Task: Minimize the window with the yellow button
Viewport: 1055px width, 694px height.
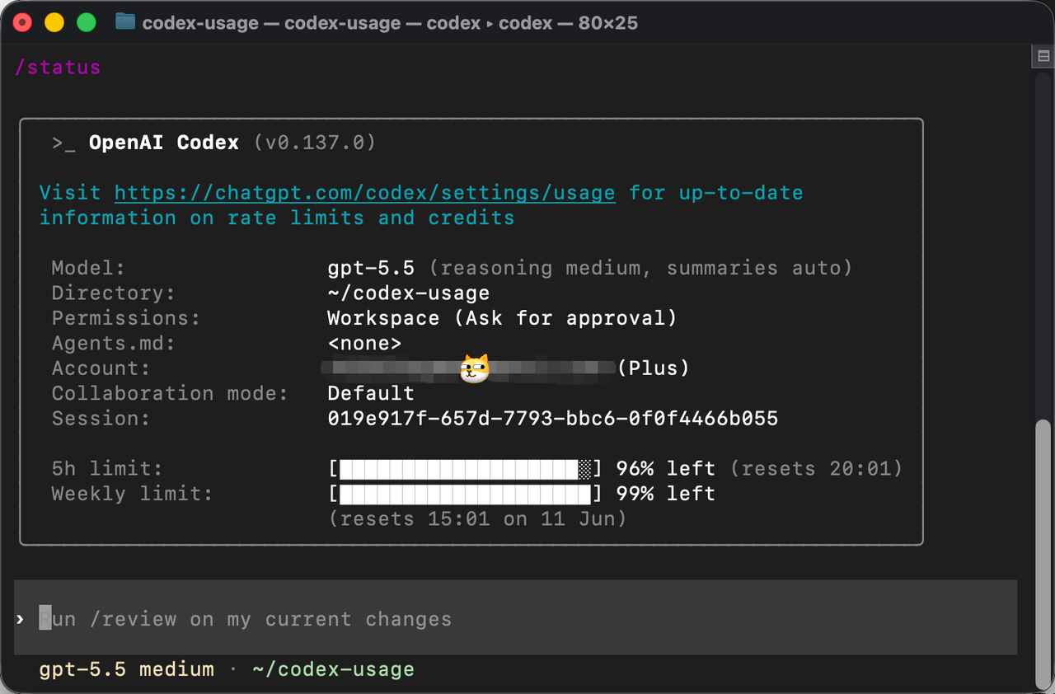Action: click(x=54, y=22)
